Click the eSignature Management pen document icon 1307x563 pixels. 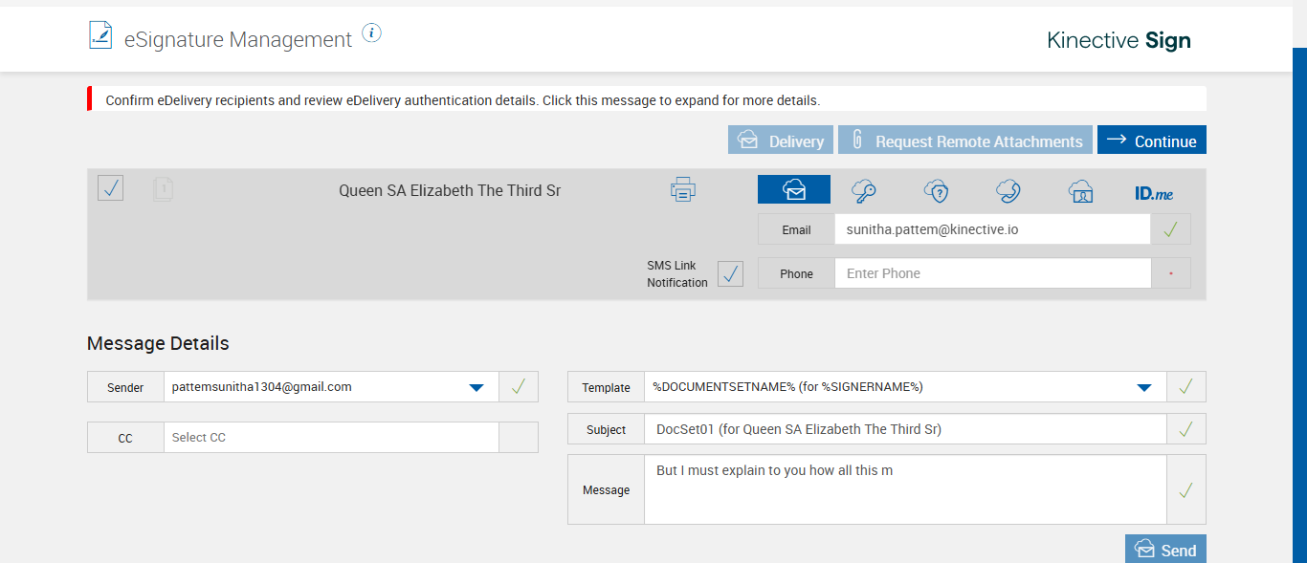[x=100, y=36]
